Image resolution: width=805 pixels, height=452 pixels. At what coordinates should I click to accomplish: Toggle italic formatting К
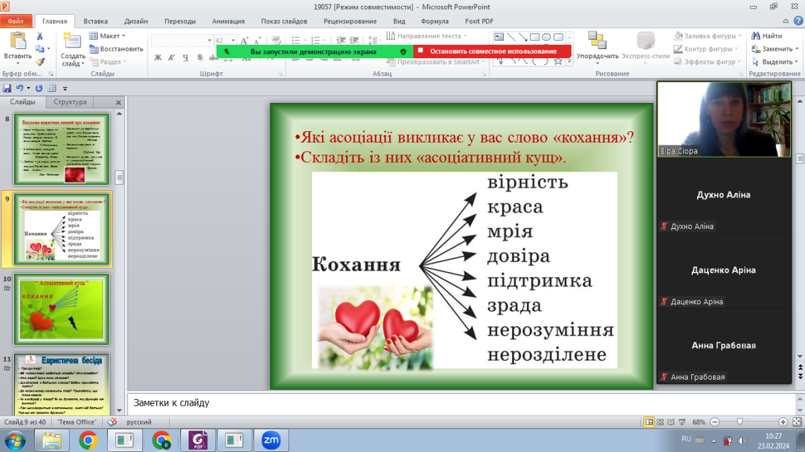[172, 58]
